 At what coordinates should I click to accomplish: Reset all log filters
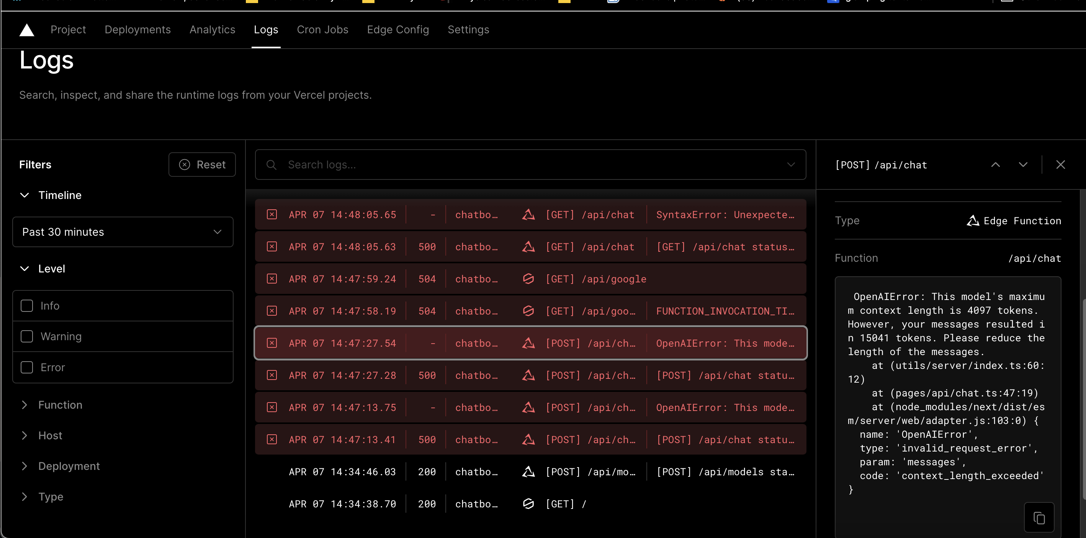click(202, 164)
